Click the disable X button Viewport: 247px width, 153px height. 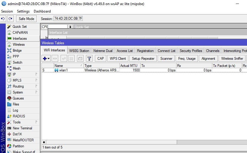point(71,59)
